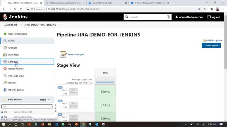Click the Delete Pipeline prohibition icon
The width and height of the screenshot is (227, 127).
click(5, 69)
